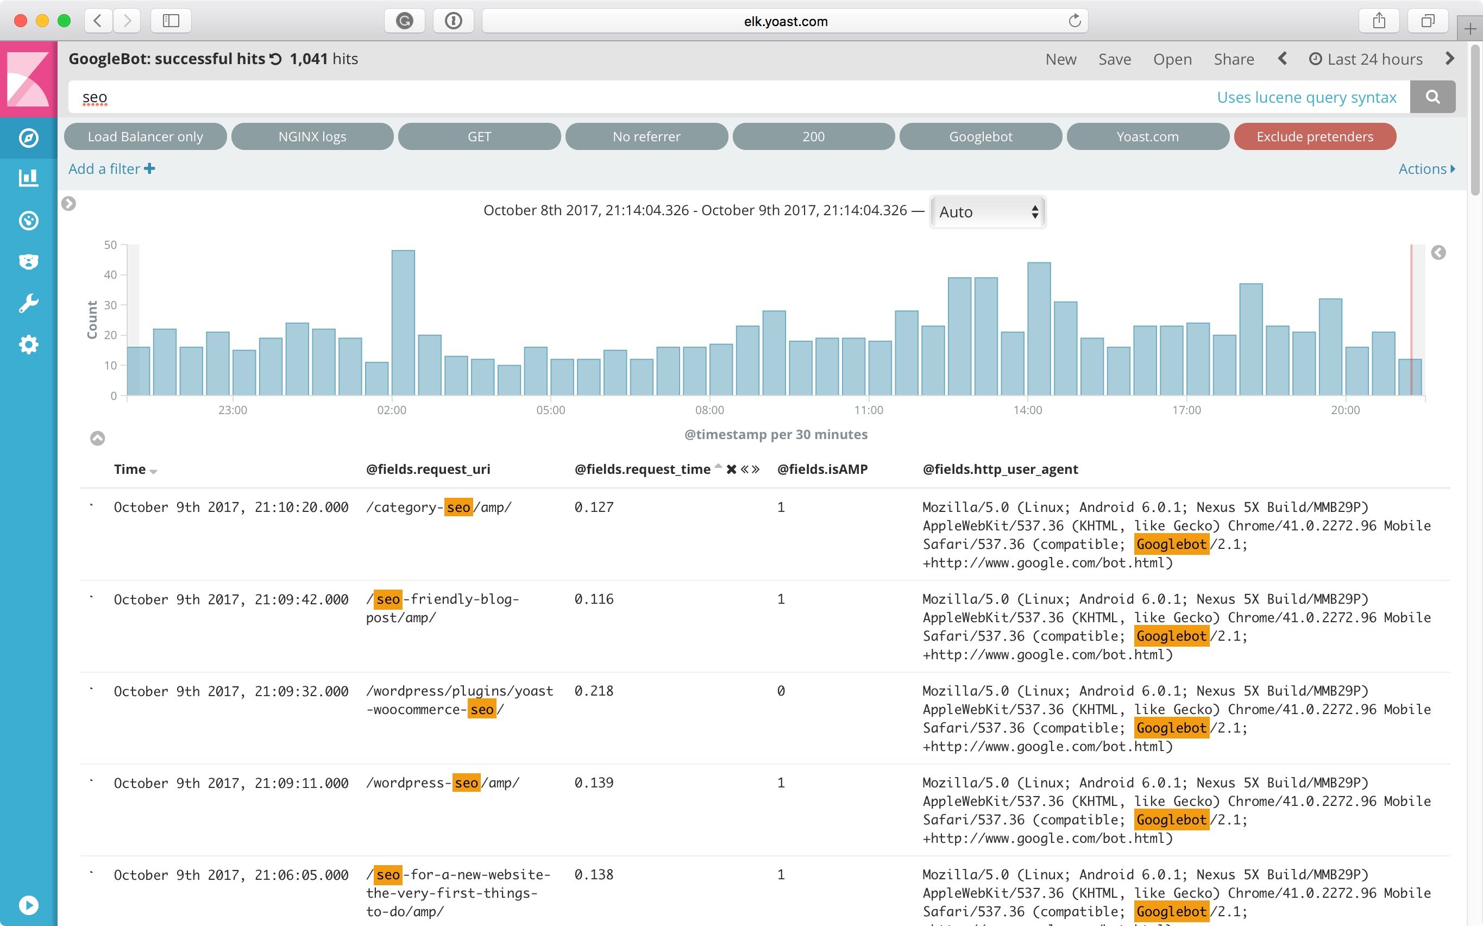Open Management gear icon in sidebar

coord(28,345)
